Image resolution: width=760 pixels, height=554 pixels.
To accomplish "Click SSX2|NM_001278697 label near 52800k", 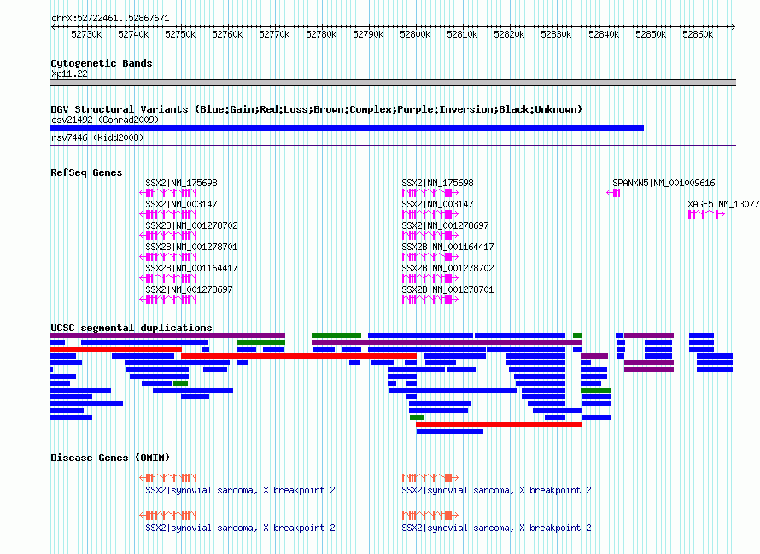I will click(445, 225).
